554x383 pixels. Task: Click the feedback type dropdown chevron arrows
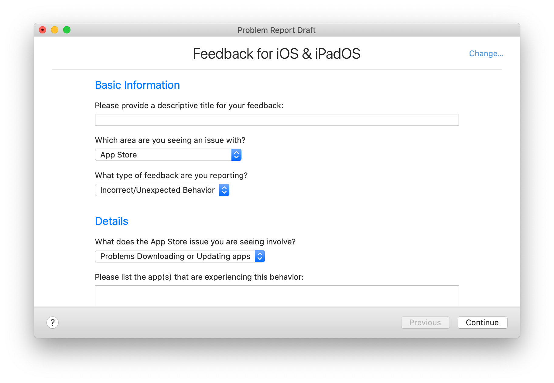(224, 190)
